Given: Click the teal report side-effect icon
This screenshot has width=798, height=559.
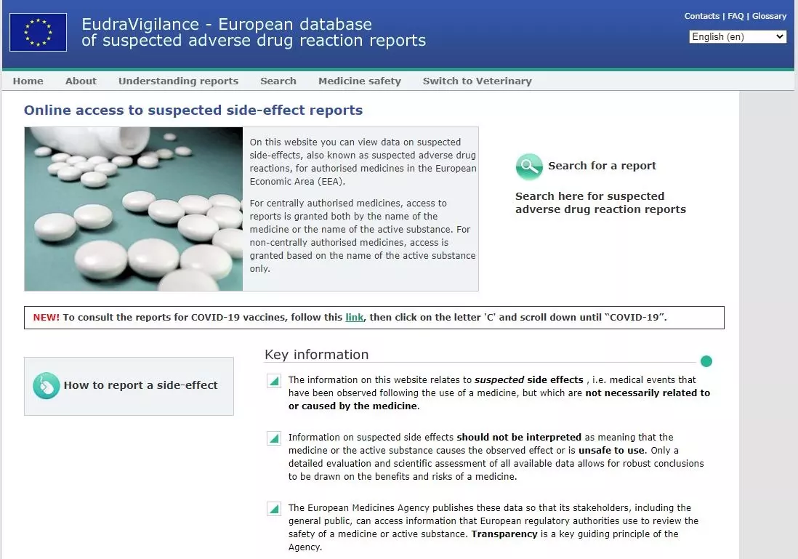Looking at the screenshot, I should 47,385.
